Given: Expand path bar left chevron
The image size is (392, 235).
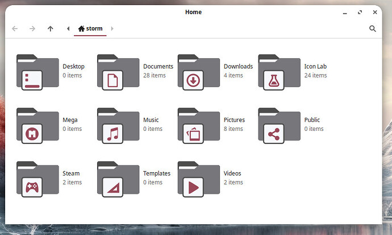Looking at the screenshot, I should point(68,28).
